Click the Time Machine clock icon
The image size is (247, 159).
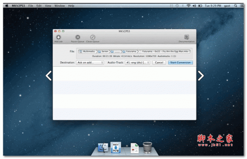[x=177, y=6]
